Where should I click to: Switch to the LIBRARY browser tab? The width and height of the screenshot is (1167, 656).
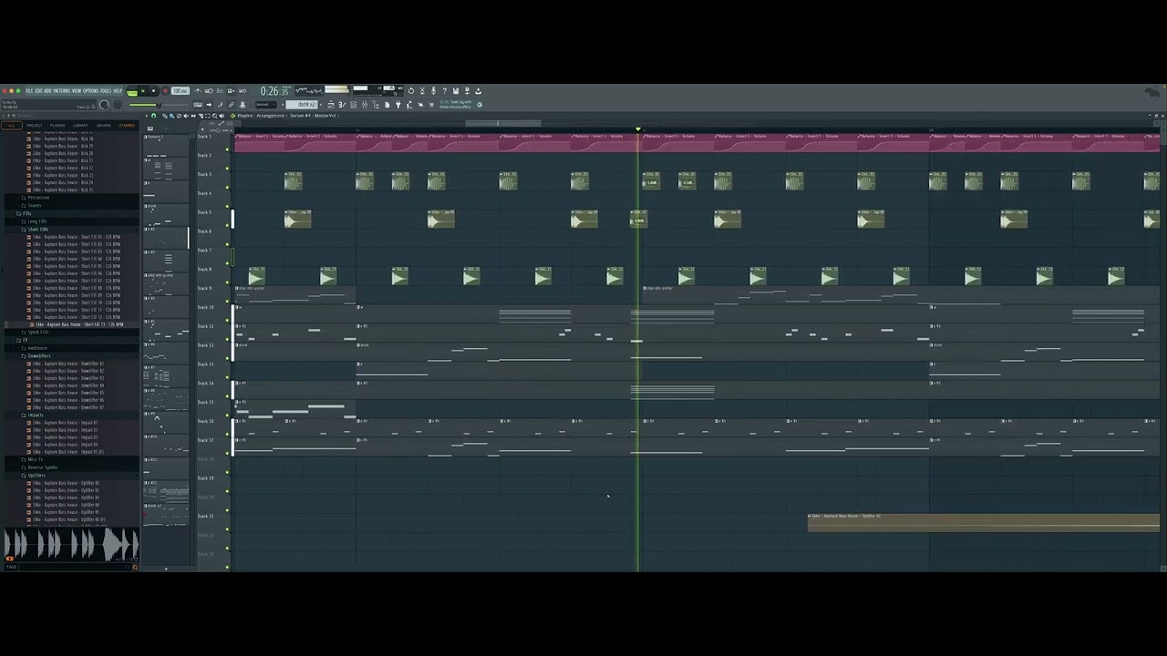[x=81, y=125]
